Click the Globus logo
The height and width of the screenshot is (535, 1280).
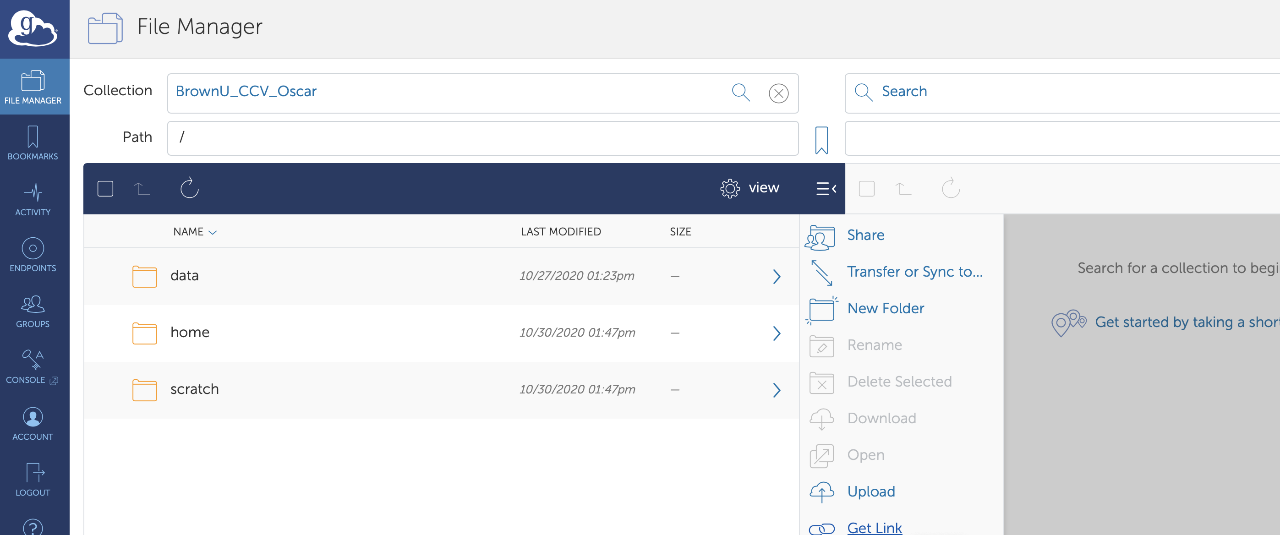pos(33,28)
